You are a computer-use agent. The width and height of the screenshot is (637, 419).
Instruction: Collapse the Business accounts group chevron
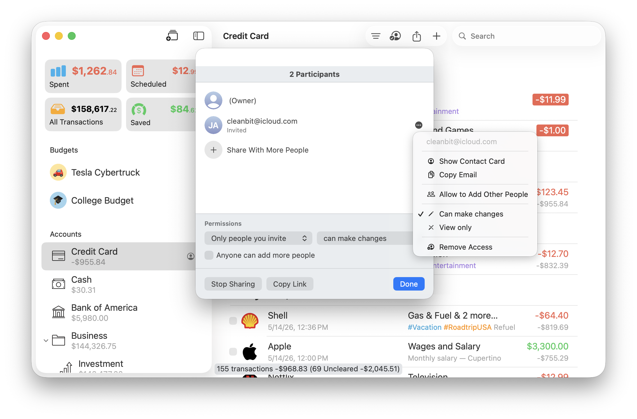pos(46,340)
